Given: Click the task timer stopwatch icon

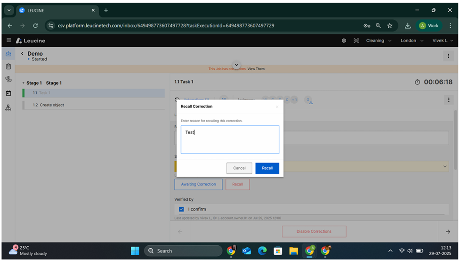Looking at the screenshot, I should tap(417, 82).
